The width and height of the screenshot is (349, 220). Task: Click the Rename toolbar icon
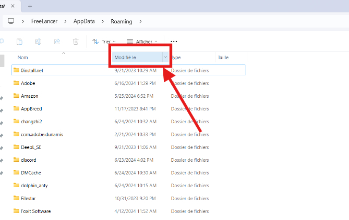(x=38, y=42)
